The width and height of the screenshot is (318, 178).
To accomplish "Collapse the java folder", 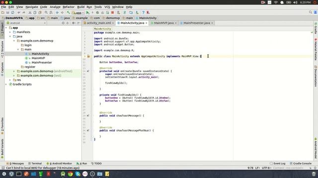I will click(x=10, y=36).
